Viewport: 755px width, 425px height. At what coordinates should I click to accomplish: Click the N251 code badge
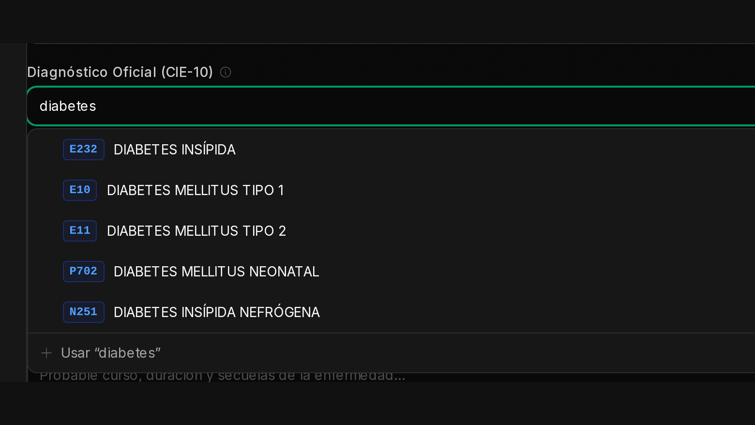point(84,312)
